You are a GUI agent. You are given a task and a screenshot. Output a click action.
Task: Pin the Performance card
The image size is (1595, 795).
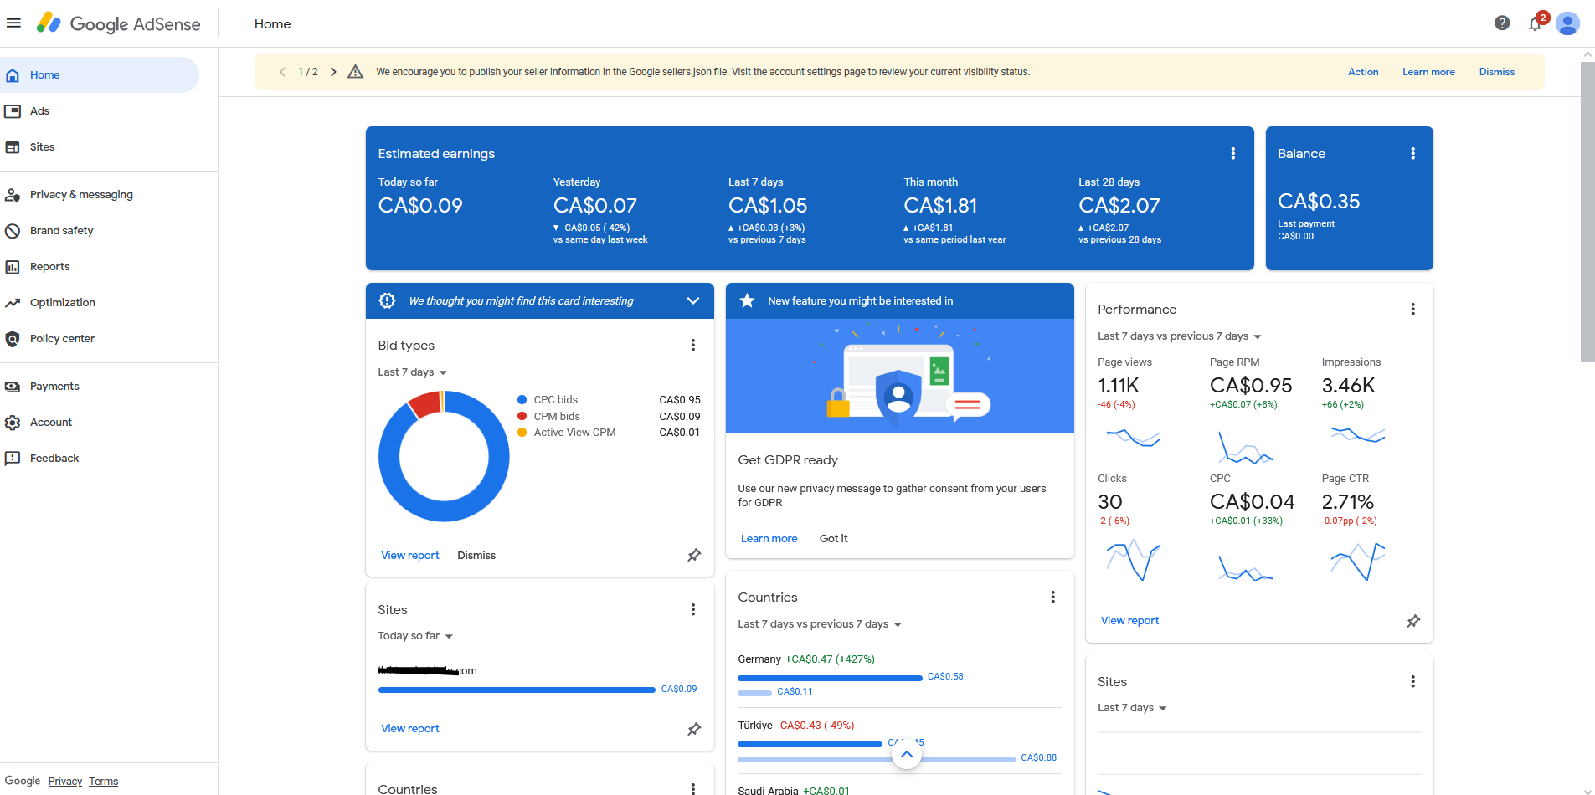click(x=1413, y=621)
